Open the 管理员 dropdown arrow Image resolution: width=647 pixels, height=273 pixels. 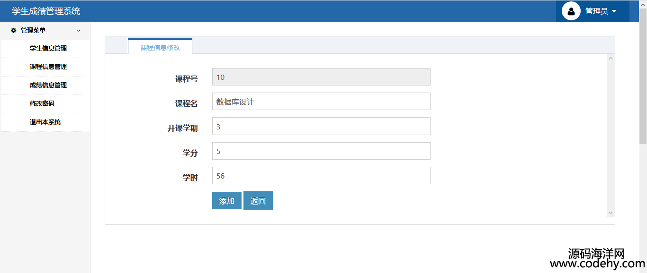click(x=614, y=11)
